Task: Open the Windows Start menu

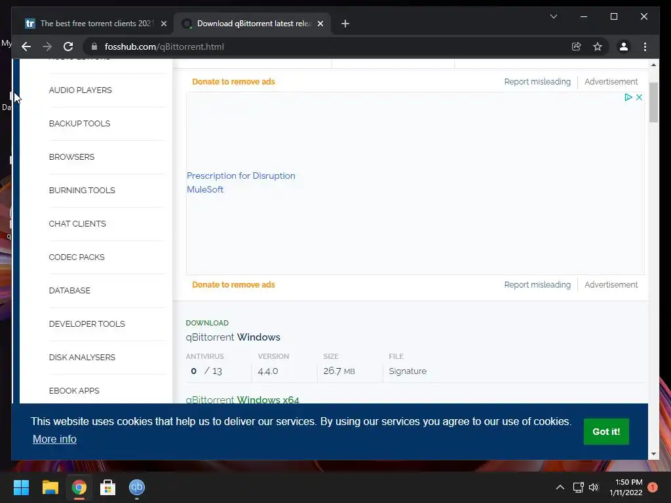Action: 21,487
